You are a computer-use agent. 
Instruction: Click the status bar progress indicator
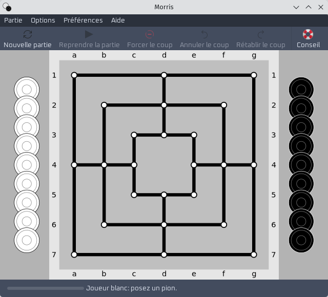[x=46, y=288]
